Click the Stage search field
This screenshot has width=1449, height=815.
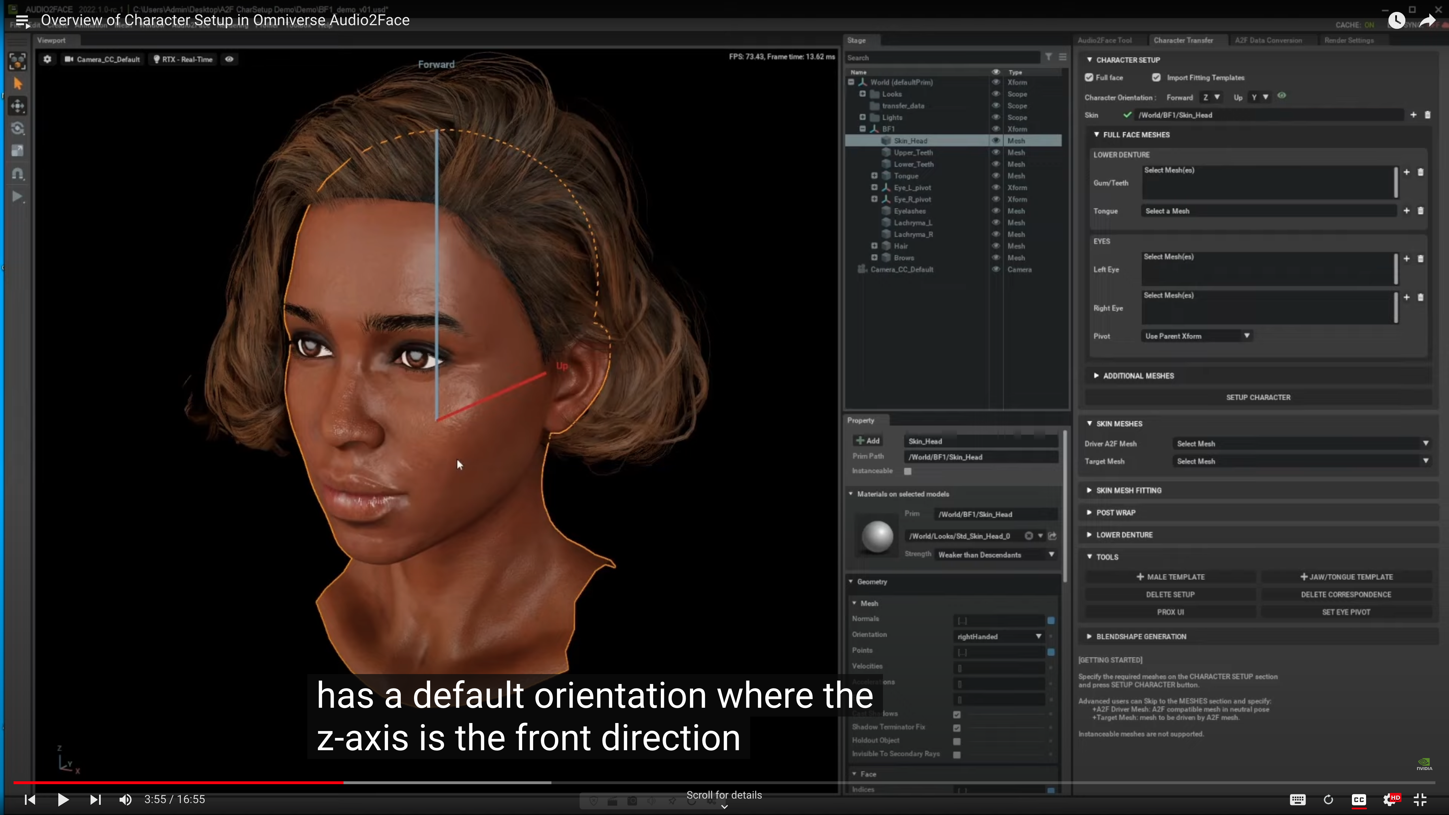click(x=942, y=57)
